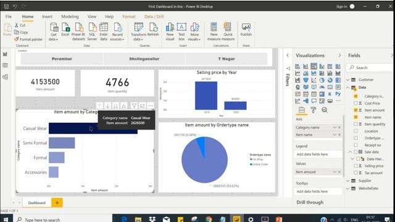Open Power BI datasets
Image resolution: width=395 pixels, height=222 pixels.
[78, 31]
